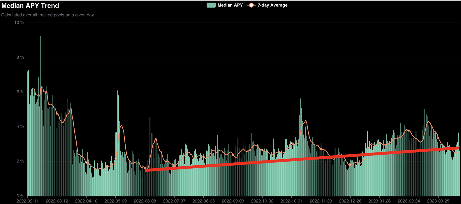Toggle the Median APY series via legend label

pyautogui.click(x=230, y=5)
